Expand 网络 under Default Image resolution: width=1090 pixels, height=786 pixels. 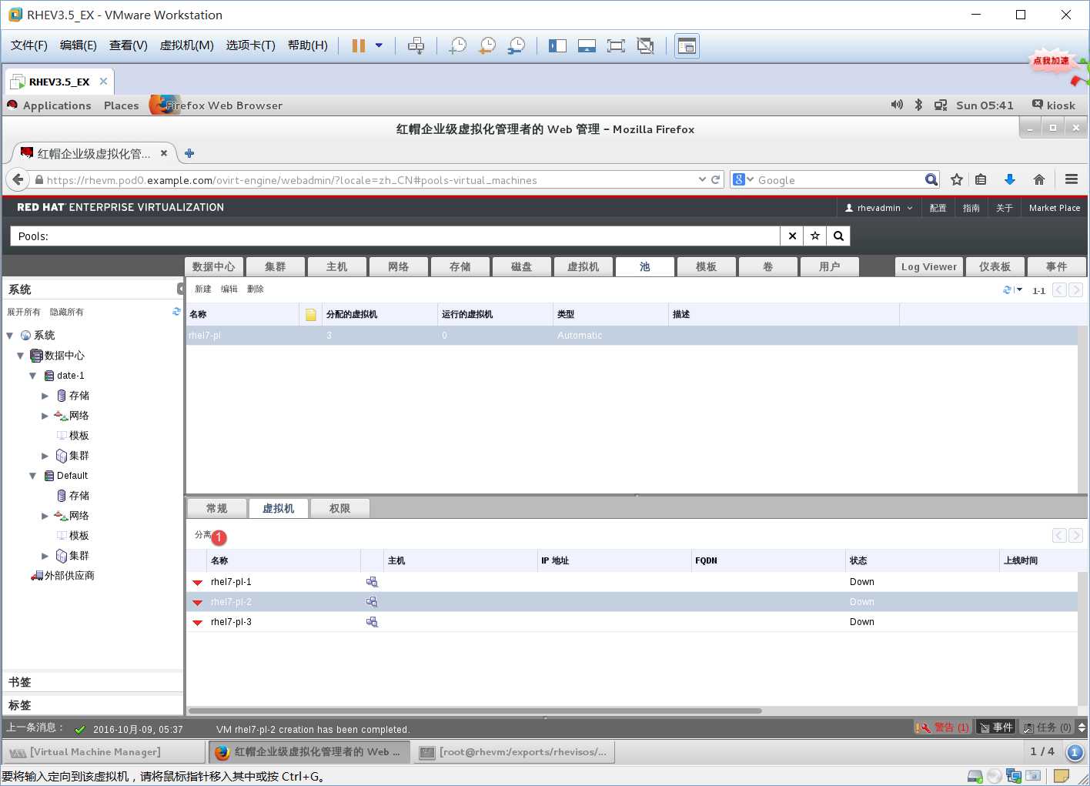(45, 516)
